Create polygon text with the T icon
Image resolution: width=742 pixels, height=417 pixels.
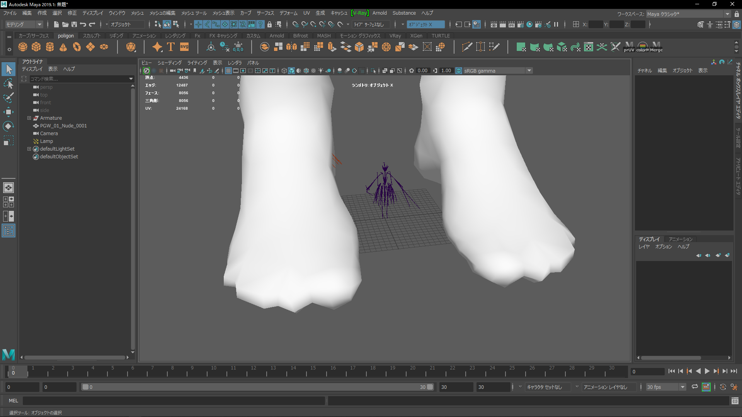[x=170, y=47]
